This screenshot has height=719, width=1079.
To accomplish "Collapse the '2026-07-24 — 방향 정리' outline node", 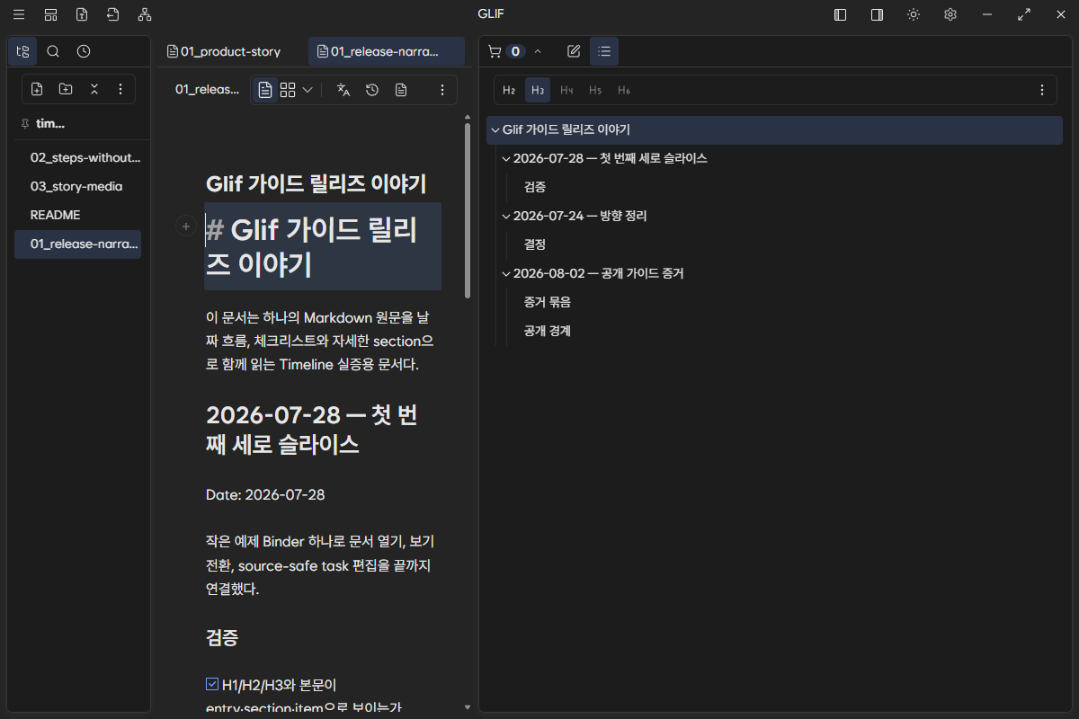I will pos(505,216).
